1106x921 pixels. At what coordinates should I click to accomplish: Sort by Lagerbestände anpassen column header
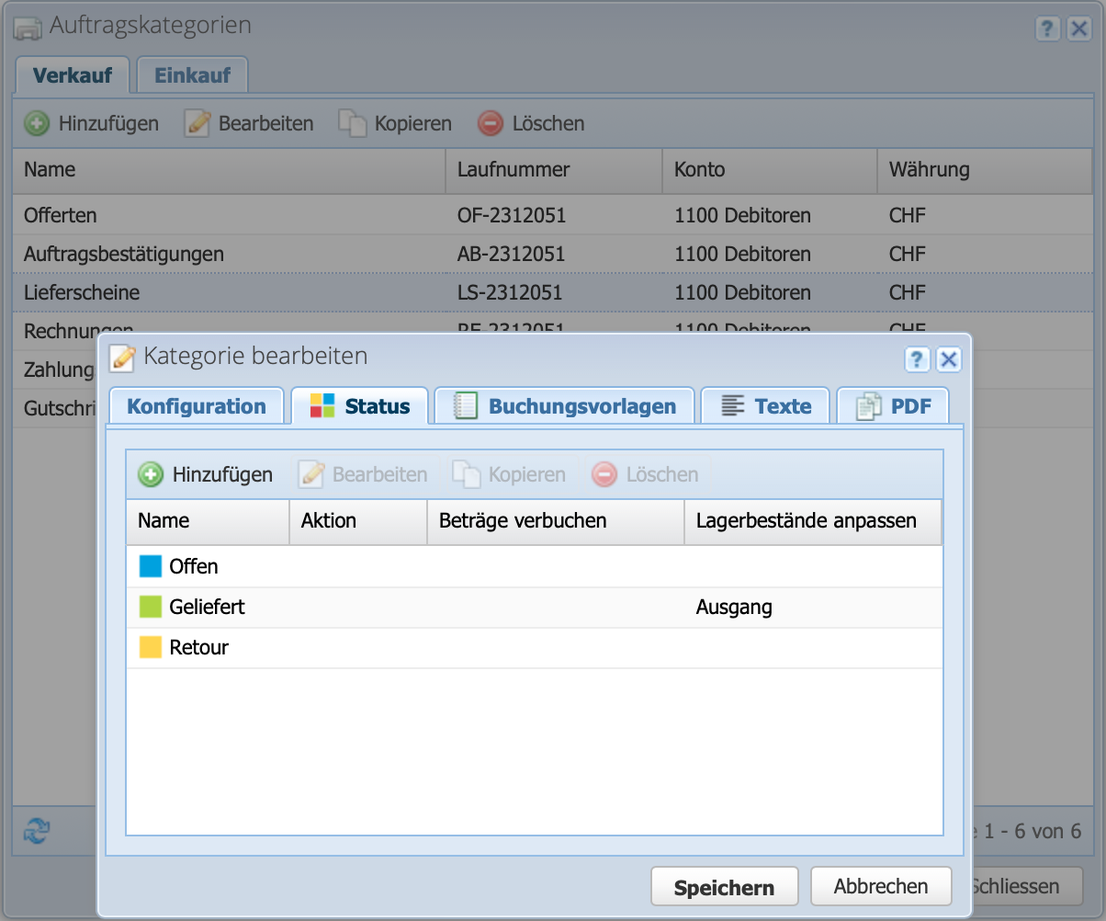806,521
